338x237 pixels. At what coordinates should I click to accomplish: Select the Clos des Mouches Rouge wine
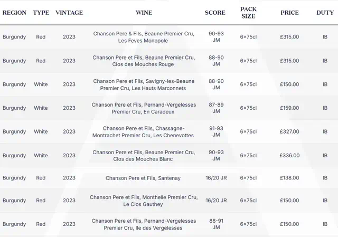144,61
